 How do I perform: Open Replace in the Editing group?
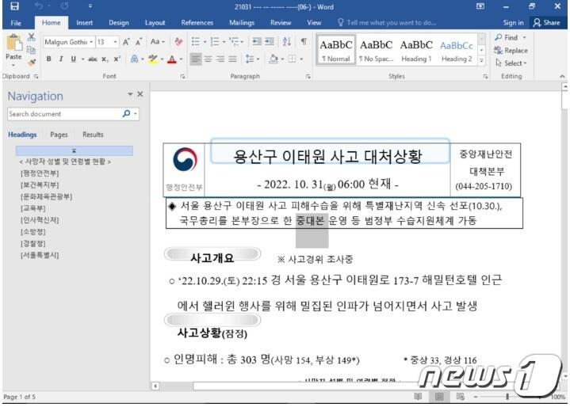pos(511,51)
